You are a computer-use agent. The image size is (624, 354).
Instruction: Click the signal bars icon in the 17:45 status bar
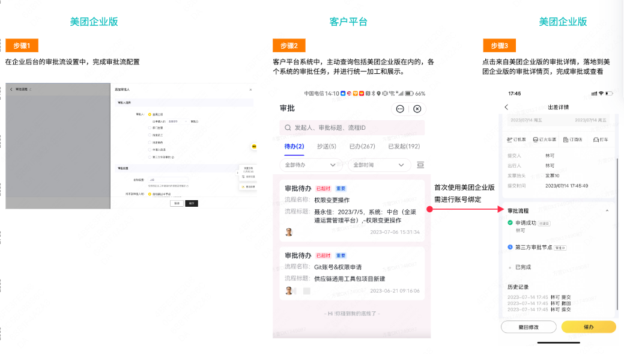(x=594, y=94)
